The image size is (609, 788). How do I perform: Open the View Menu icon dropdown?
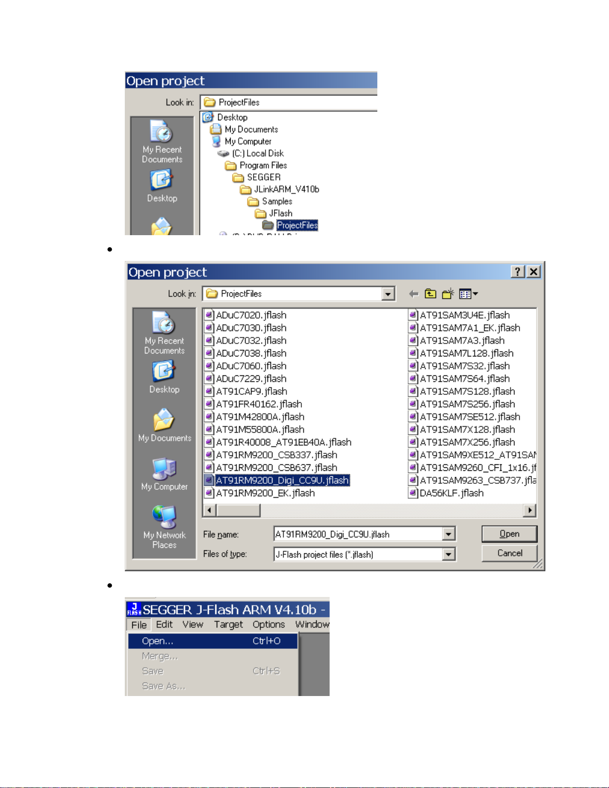point(468,294)
